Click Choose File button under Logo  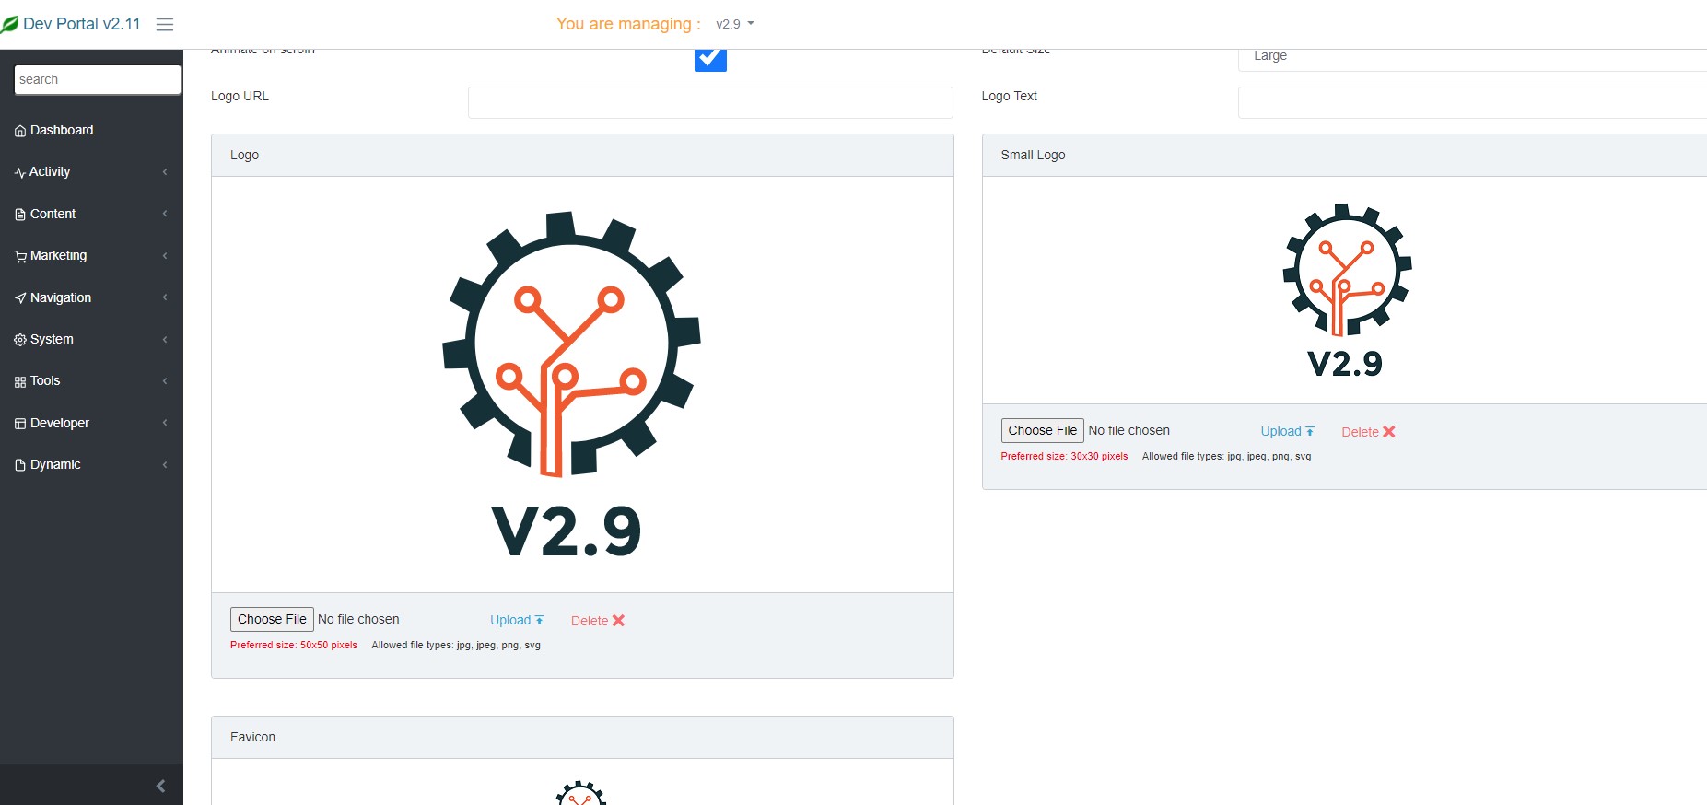pyautogui.click(x=272, y=619)
